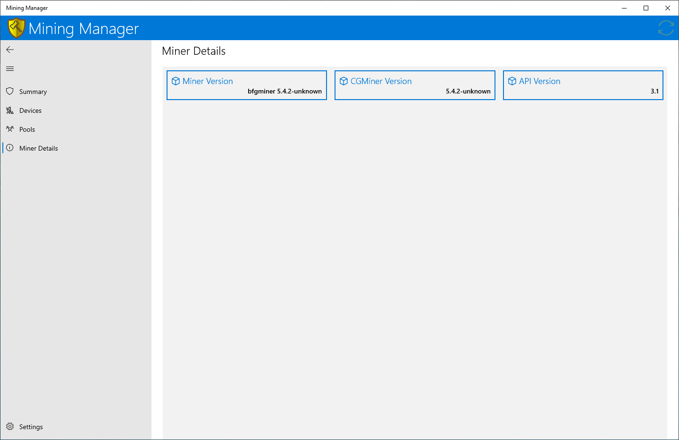Select Miner Details in the sidebar
Viewport: 679px width, 440px height.
pyautogui.click(x=76, y=148)
